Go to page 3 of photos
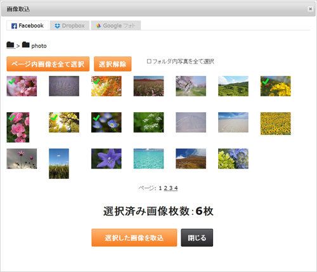The image size is (317, 272). (x=171, y=188)
